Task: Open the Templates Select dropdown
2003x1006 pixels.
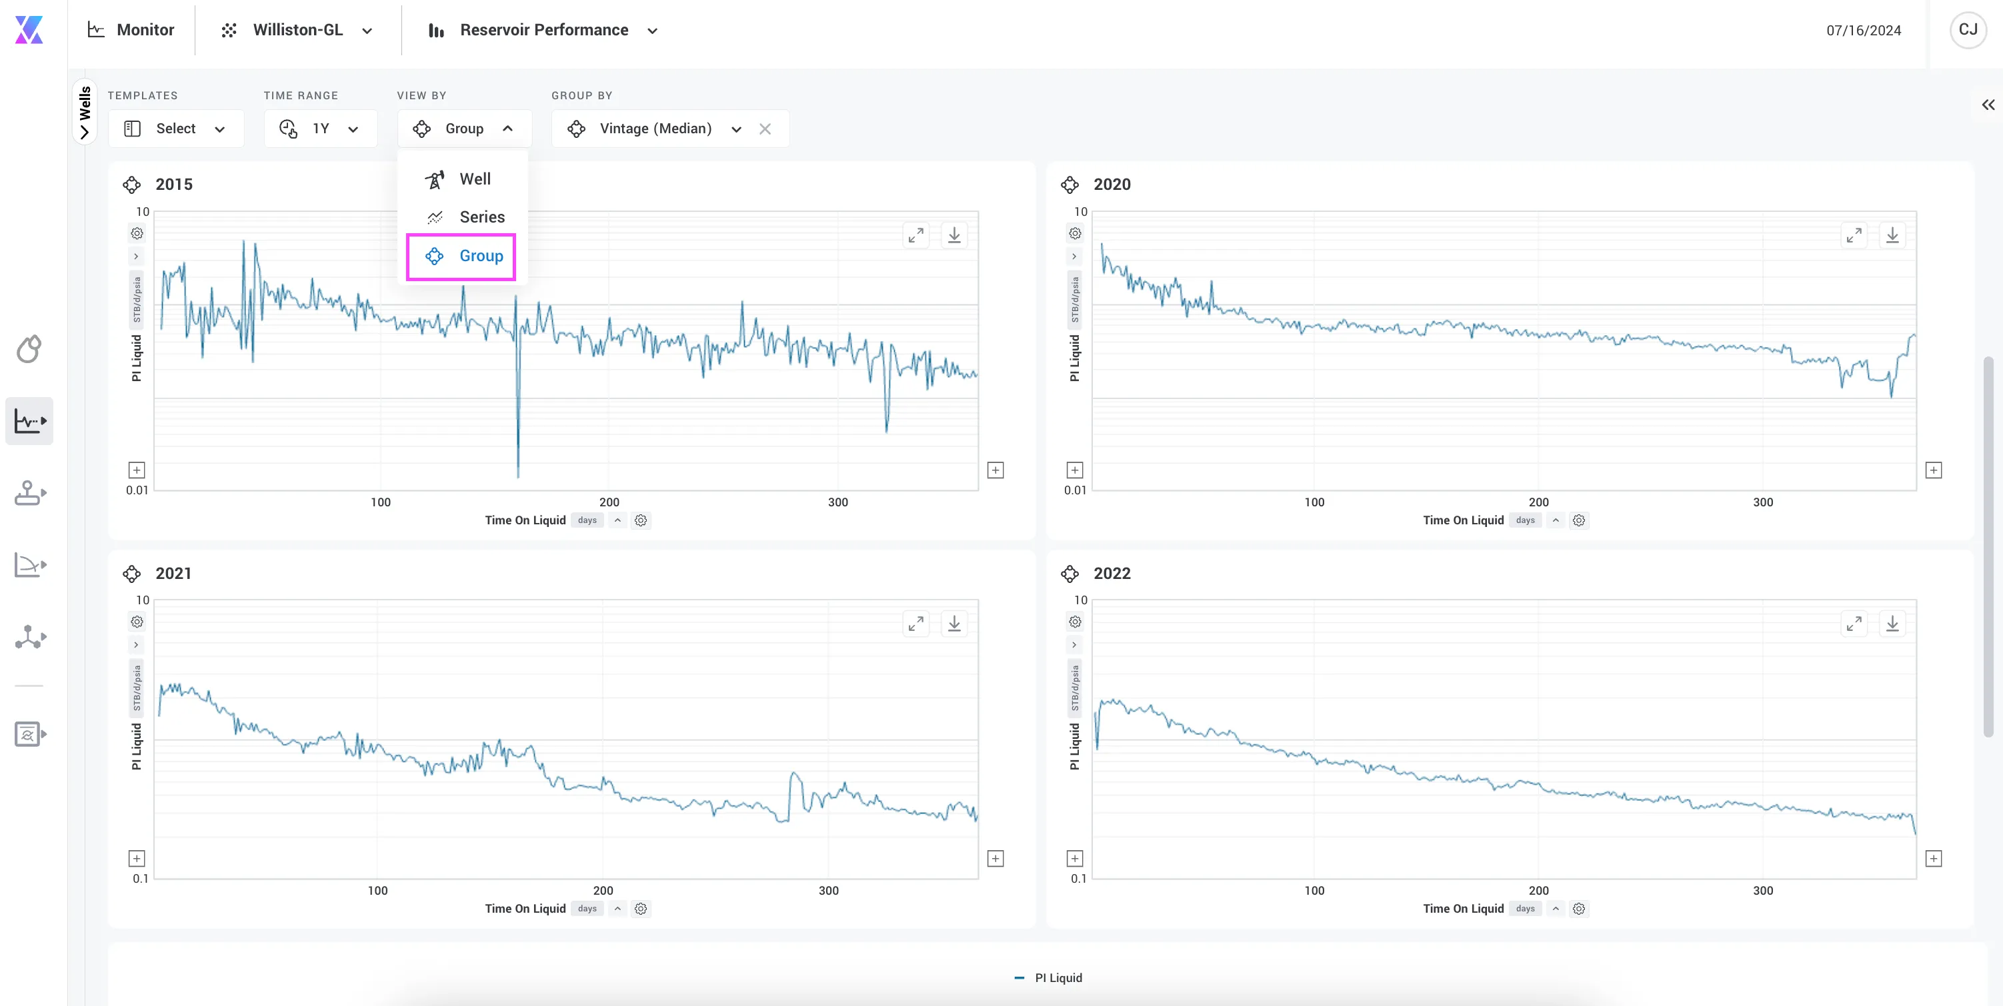Action: [176, 129]
